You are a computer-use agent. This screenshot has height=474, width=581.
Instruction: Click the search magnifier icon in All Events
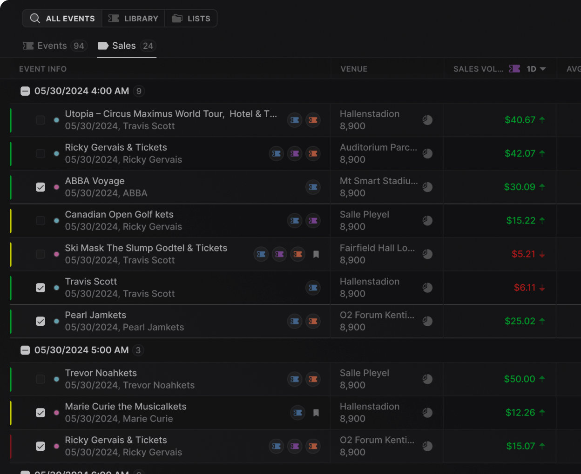click(x=35, y=19)
